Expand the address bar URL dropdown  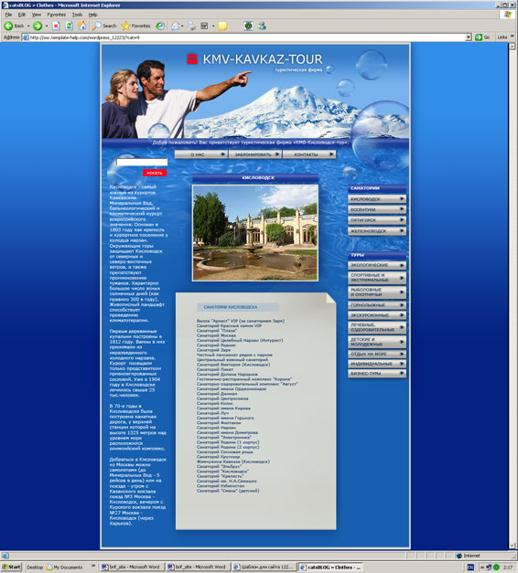tap(469, 37)
